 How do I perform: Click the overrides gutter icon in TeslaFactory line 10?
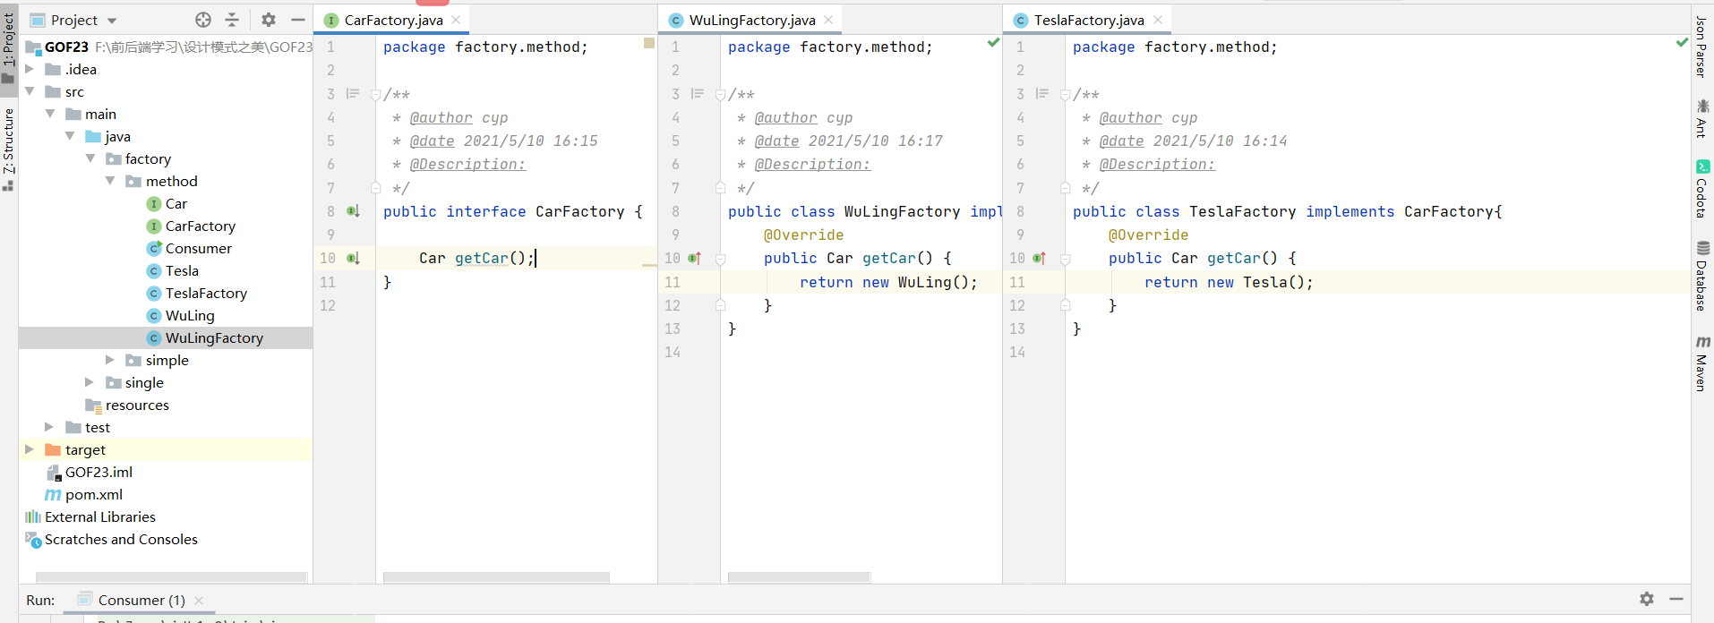point(1039,258)
